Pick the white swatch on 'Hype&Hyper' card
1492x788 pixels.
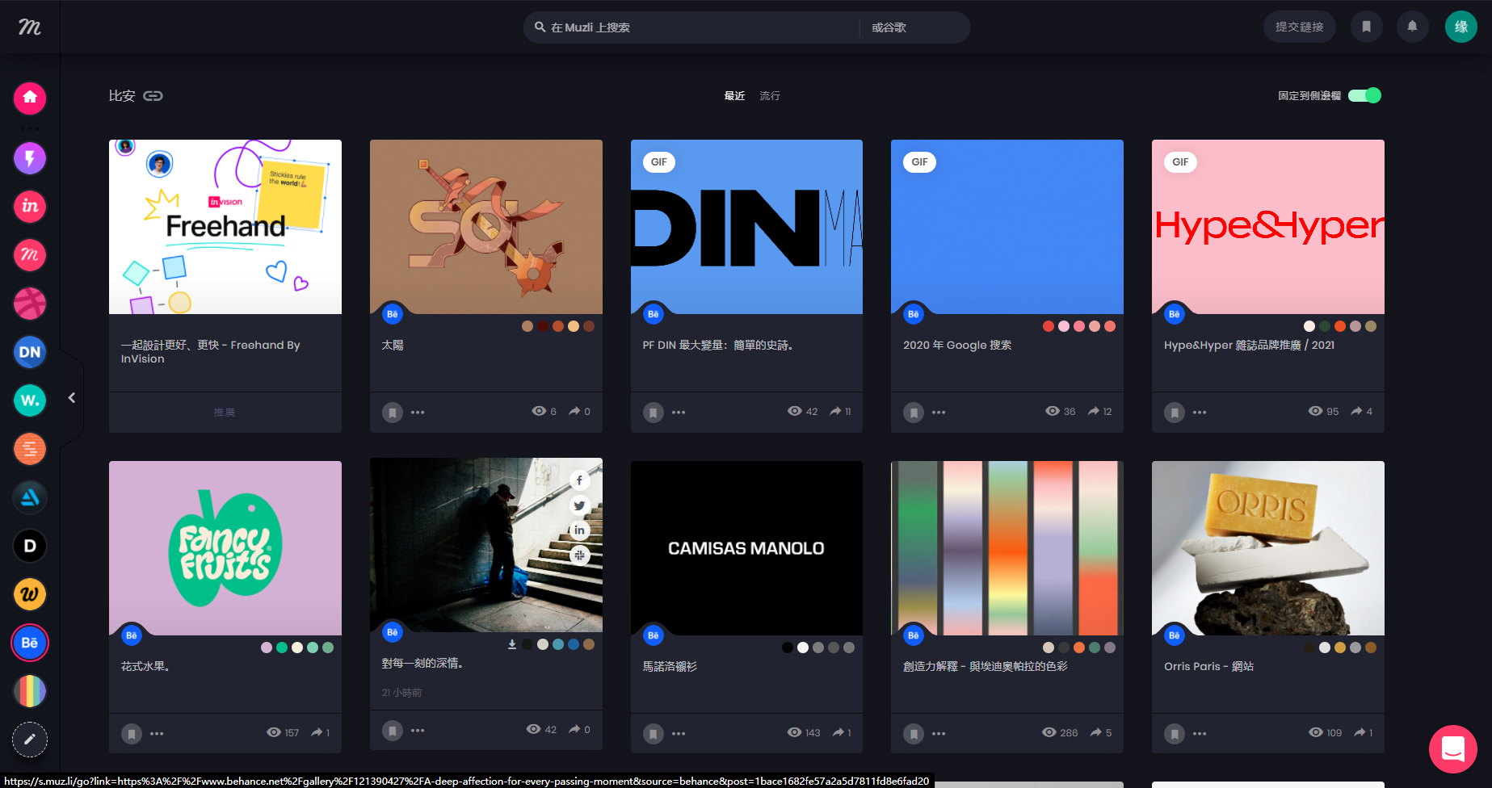pos(1309,326)
